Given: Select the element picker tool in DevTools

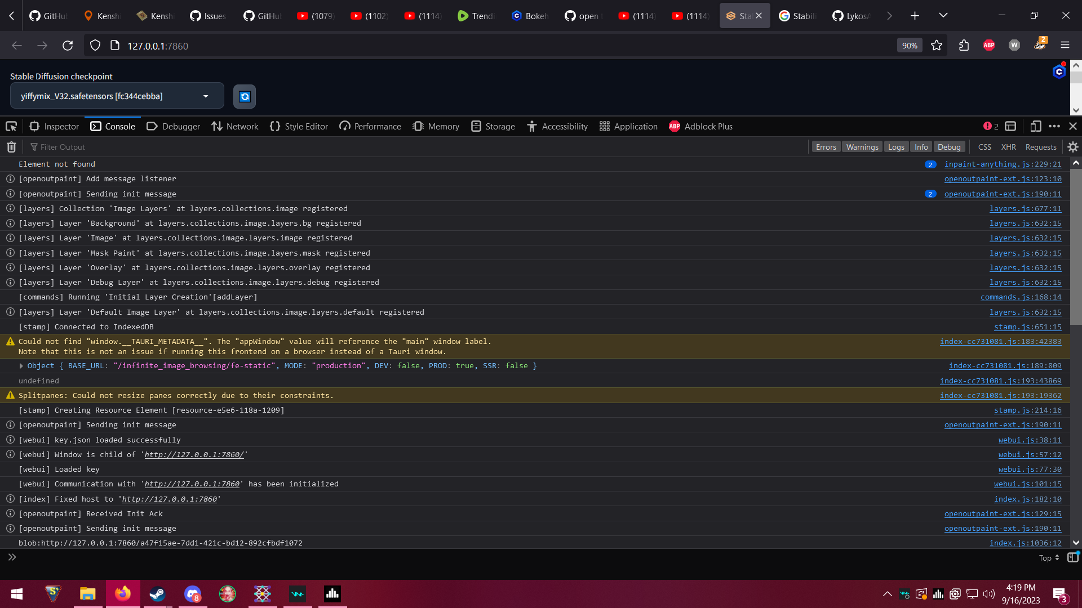Looking at the screenshot, I should click(10, 126).
